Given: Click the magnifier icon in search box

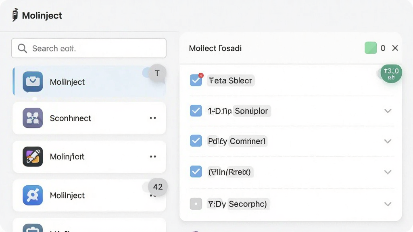Looking at the screenshot, I should tap(22, 48).
